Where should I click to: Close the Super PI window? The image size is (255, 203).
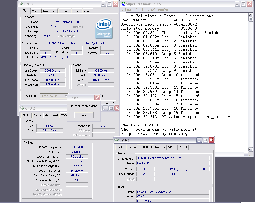coord(249,4)
